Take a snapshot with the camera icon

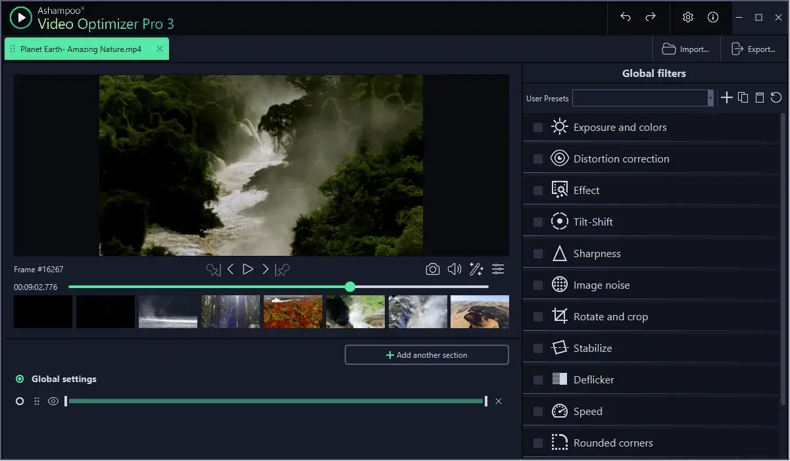point(433,269)
